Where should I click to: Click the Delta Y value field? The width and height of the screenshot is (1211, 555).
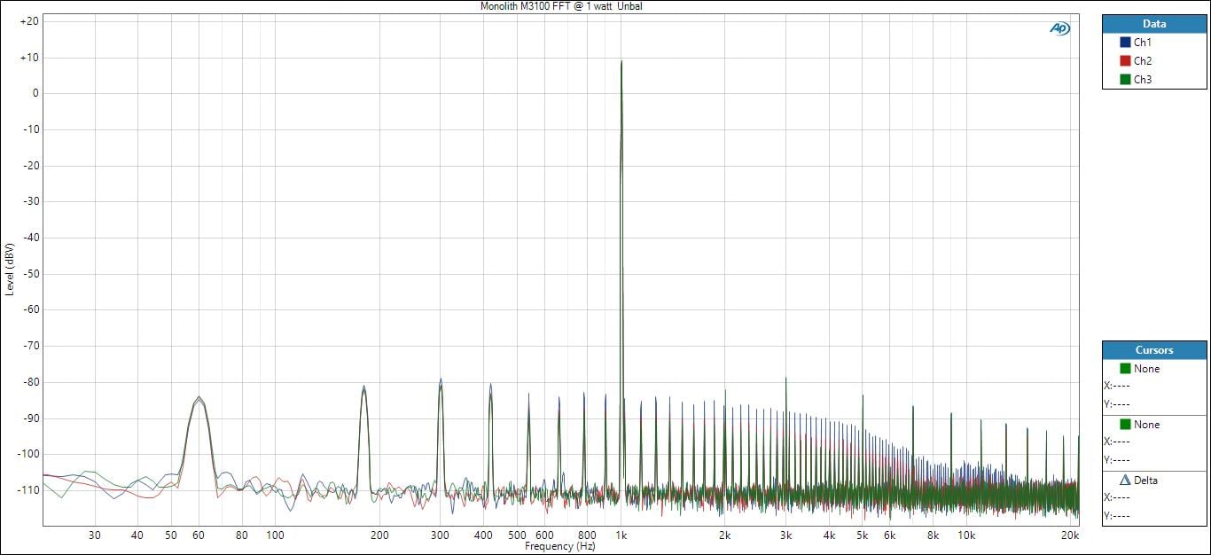click(1121, 515)
